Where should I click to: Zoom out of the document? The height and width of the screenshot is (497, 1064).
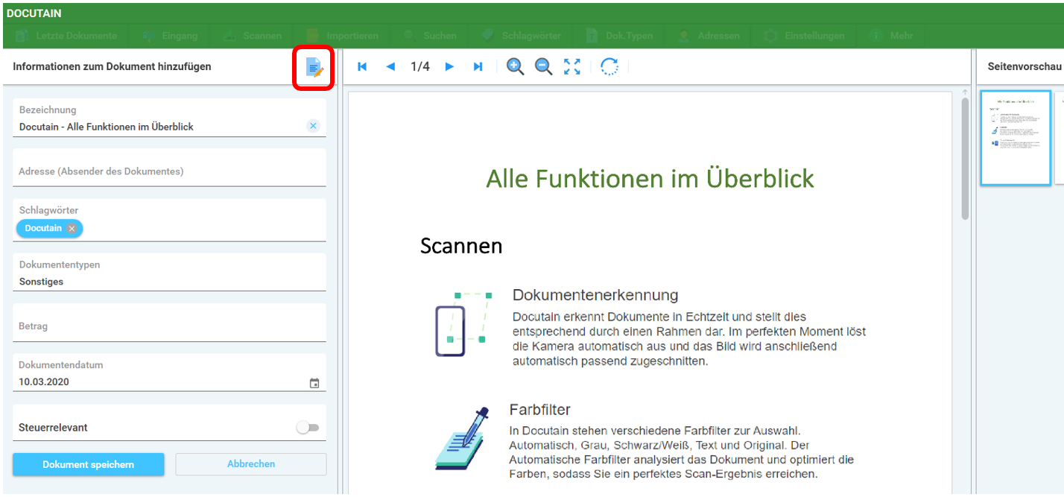(544, 67)
